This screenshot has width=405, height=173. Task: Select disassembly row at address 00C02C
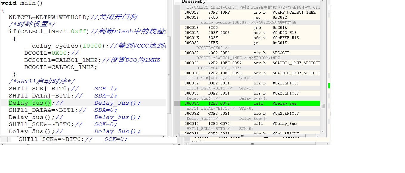click(x=250, y=73)
